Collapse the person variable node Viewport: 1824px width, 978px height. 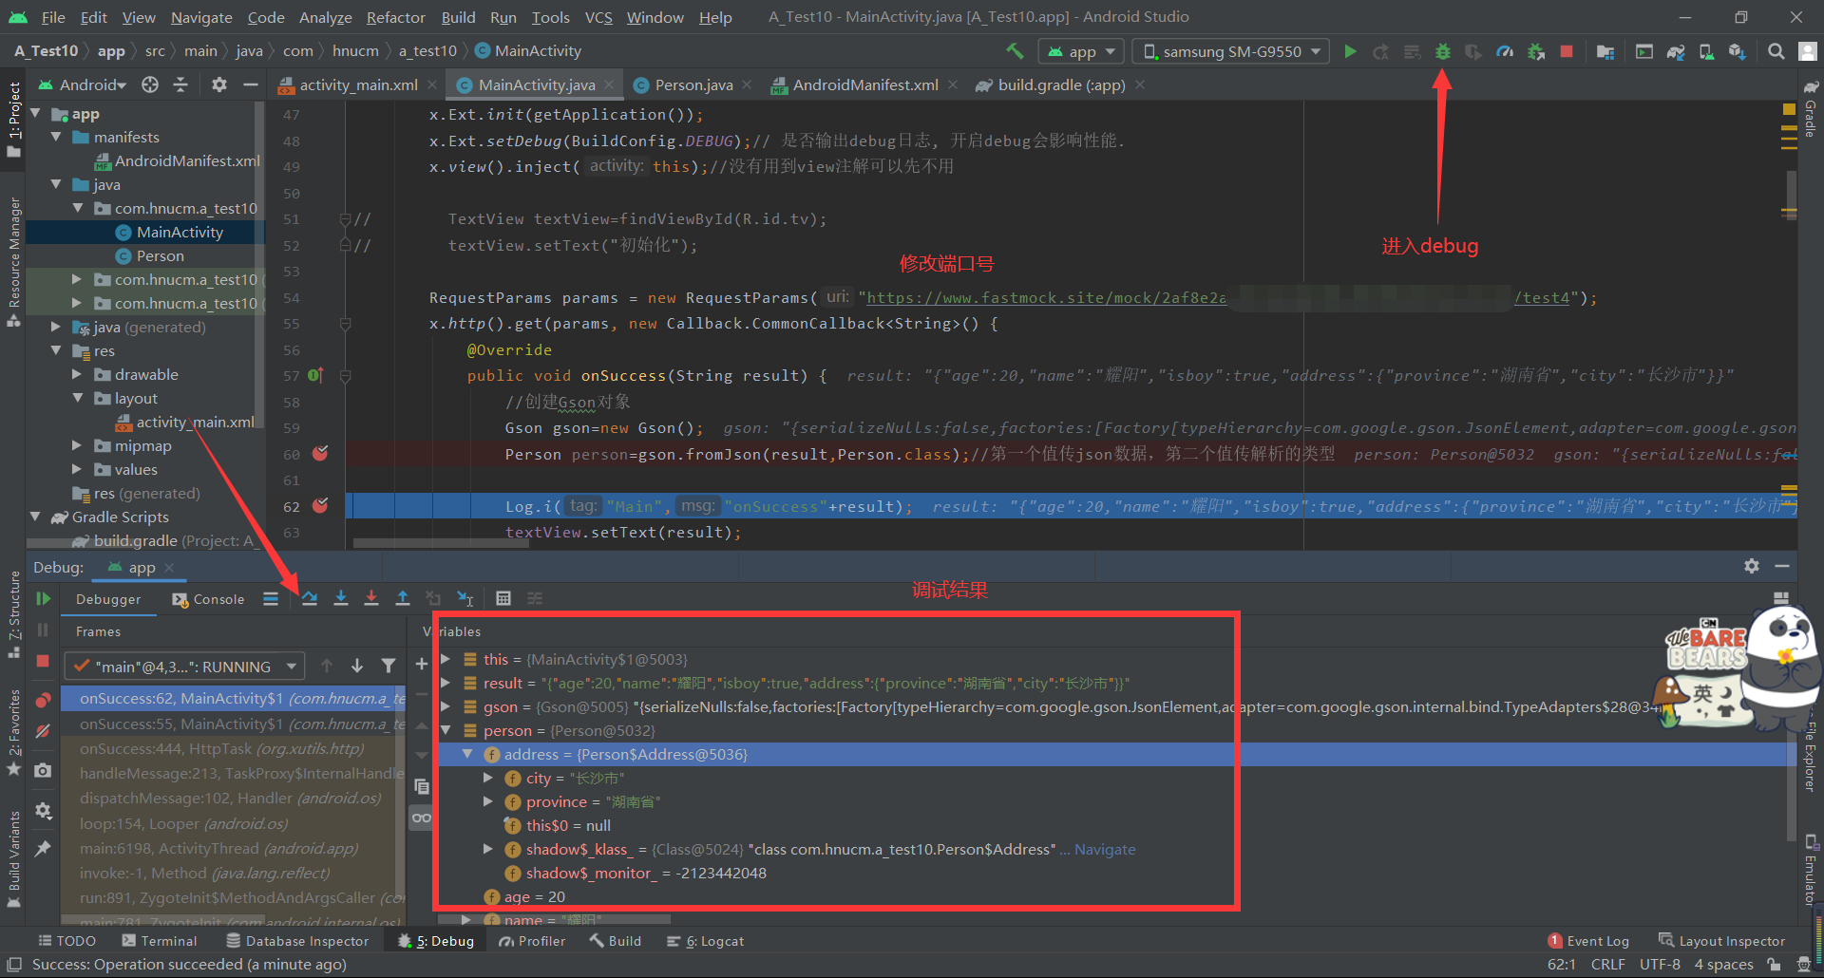point(446,730)
